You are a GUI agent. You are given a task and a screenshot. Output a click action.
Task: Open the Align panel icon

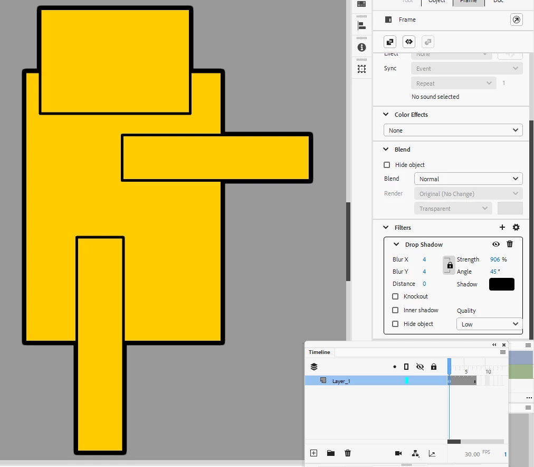point(361,25)
